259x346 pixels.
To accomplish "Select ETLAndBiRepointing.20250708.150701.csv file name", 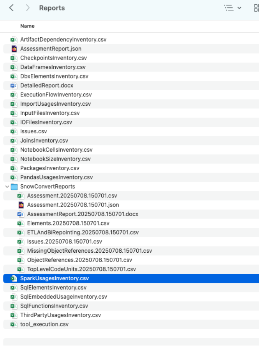I will 83,233.
